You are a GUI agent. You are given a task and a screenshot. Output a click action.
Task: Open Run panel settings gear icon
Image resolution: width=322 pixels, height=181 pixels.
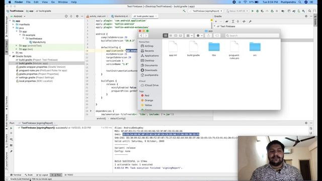coord(306,123)
